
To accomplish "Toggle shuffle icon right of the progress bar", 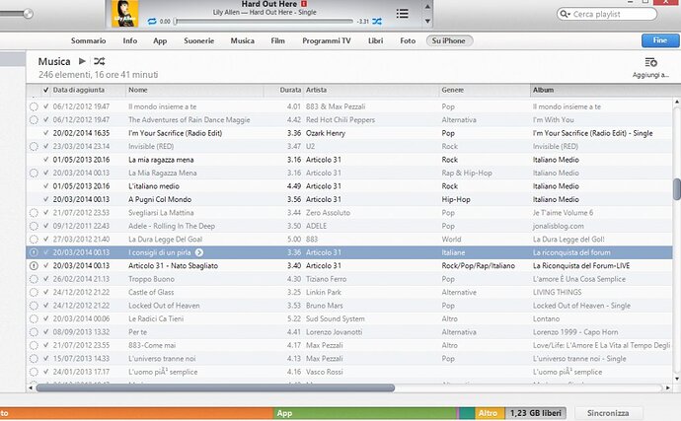I will click(x=377, y=21).
